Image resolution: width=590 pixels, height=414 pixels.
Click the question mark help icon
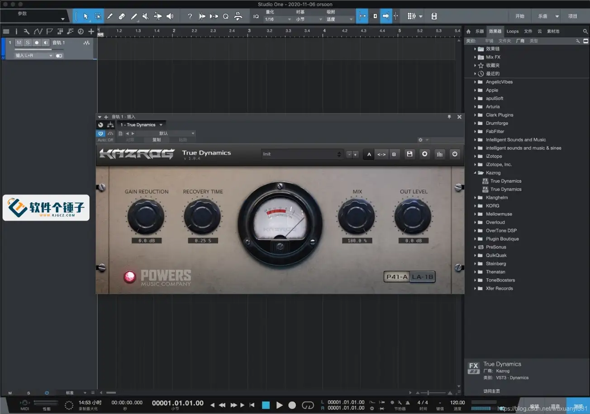click(190, 16)
